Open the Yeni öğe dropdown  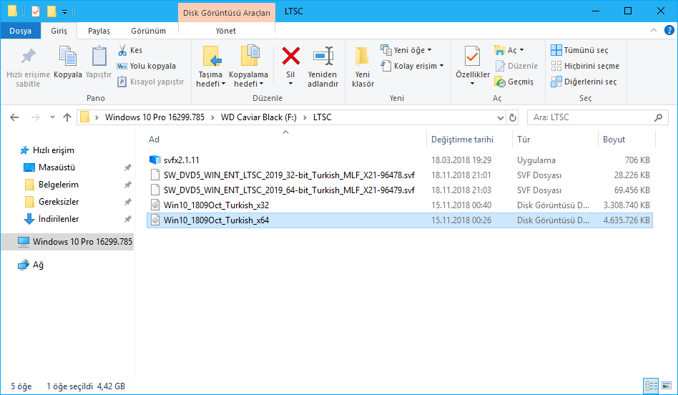[406, 50]
